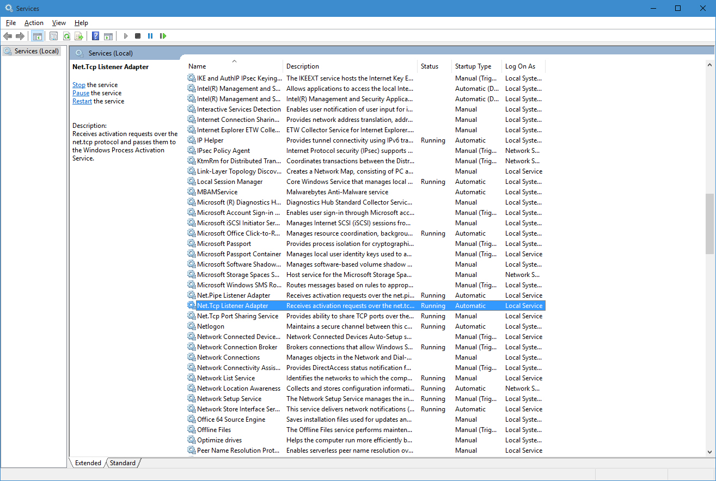
Task: Click the Restart Service toolbar icon
Action: pyautogui.click(x=163, y=36)
